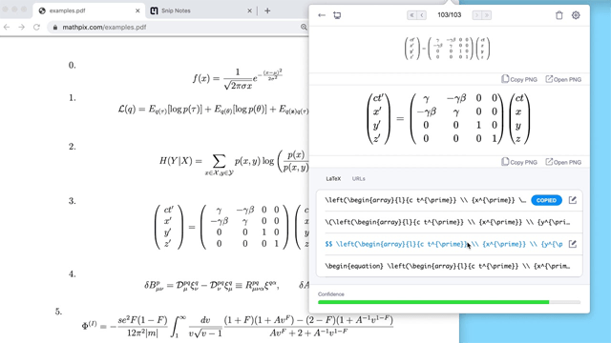Click the Confidence label
Viewport: 611px width, 343px height.
click(x=331, y=294)
